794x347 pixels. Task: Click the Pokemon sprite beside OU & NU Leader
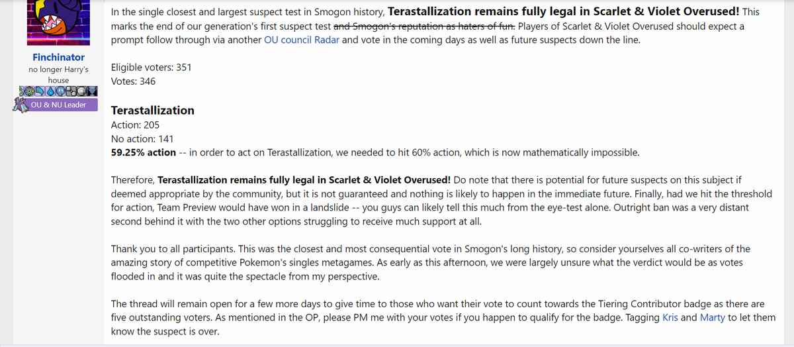point(21,105)
